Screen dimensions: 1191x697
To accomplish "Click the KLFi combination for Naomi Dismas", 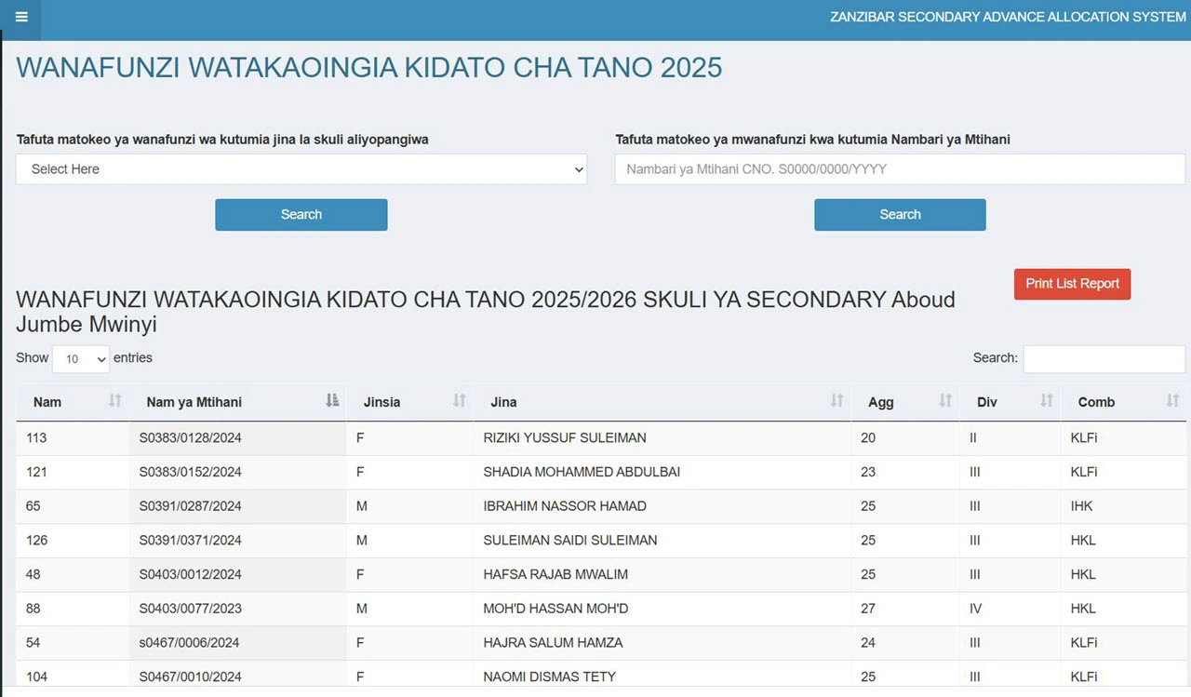I will click(x=1084, y=677).
